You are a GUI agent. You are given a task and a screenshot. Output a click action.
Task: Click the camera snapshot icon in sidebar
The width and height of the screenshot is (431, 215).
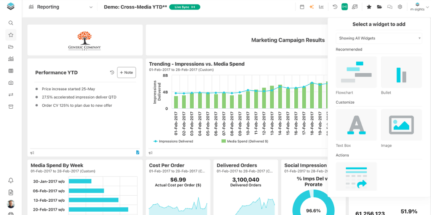(11, 83)
